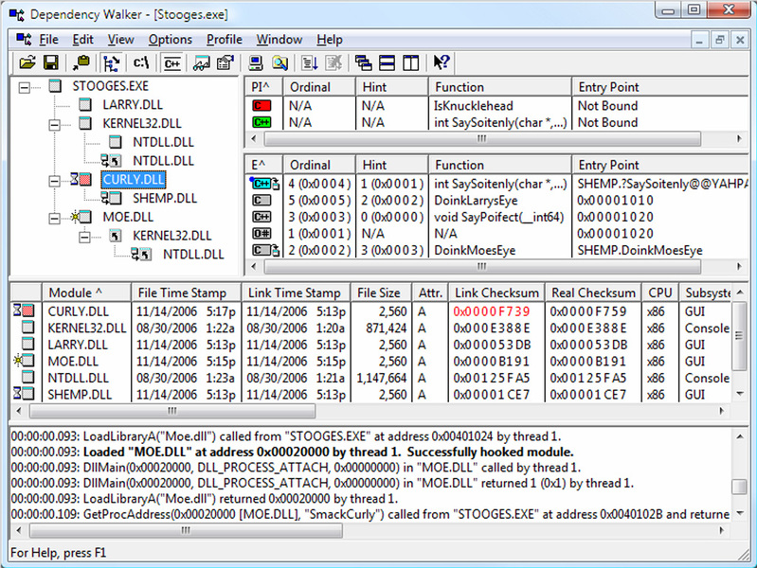The image size is (757, 568).
Task: Click the exports list horizontal scrollbar thumb
Action: tap(482, 266)
